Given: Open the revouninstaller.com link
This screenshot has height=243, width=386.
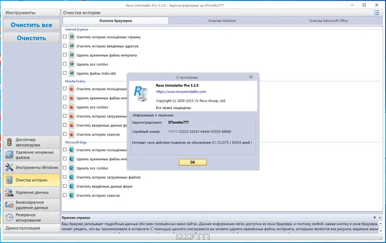Looking at the screenshot, I should click(x=181, y=92).
